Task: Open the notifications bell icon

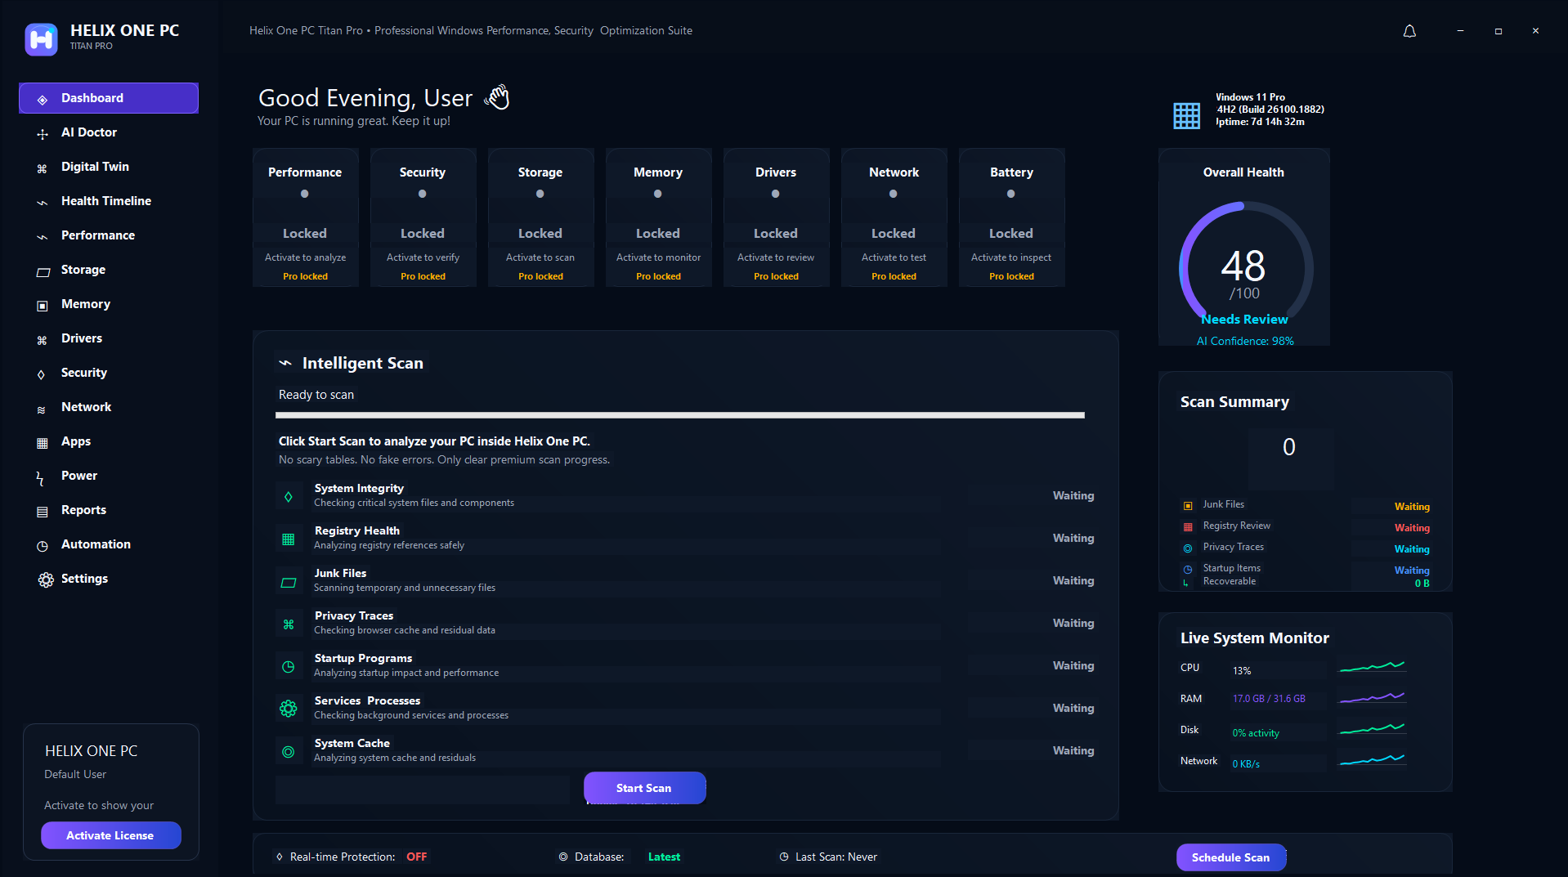Action: [x=1409, y=31]
